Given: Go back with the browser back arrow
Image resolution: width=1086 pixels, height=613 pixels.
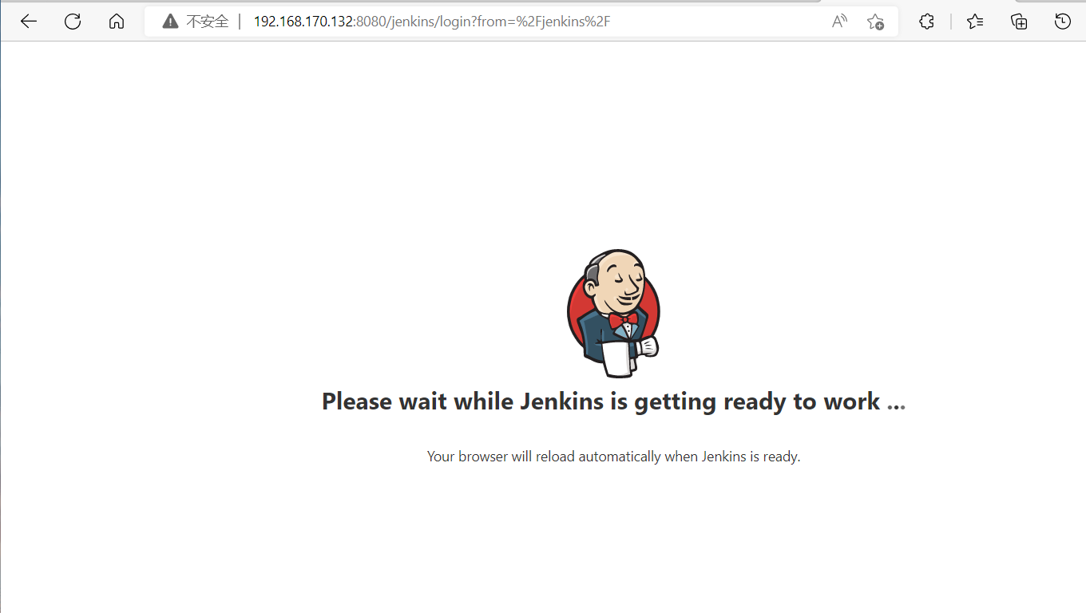Looking at the screenshot, I should (x=29, y=22).
